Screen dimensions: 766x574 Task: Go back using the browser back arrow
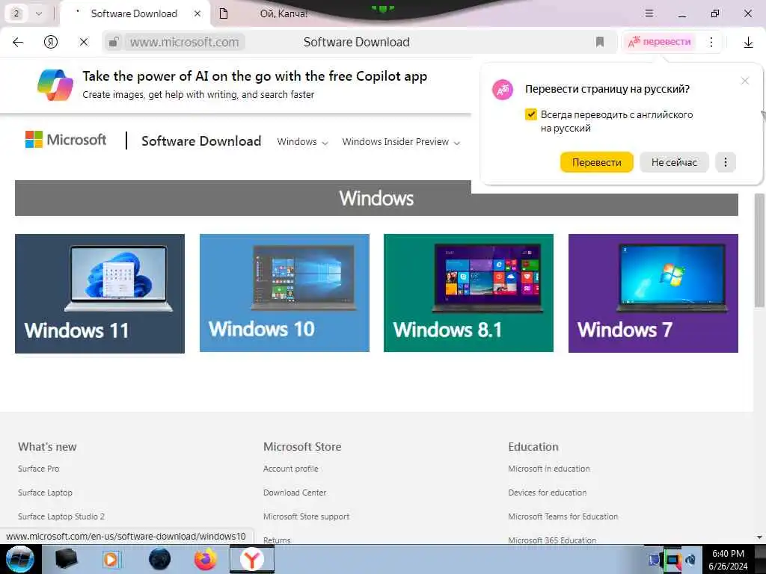(x=18, y=42)
